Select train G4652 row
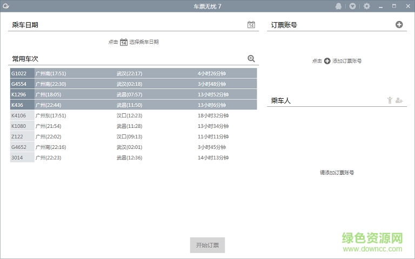Screen dimensions: 415x259 133,147
